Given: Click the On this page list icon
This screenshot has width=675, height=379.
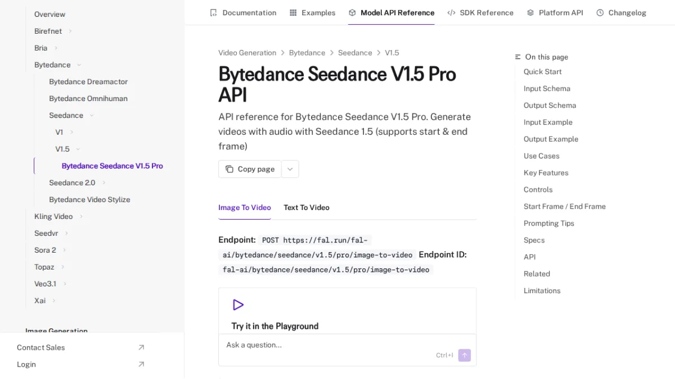Looking at the screenshot, I should coord(518,57).
